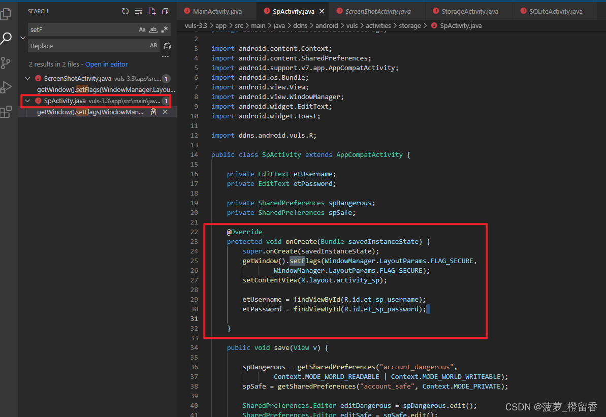Open a new search editor
Image resolution: width=606 pixels, height=417 pixels.
(x=152, y=11)
